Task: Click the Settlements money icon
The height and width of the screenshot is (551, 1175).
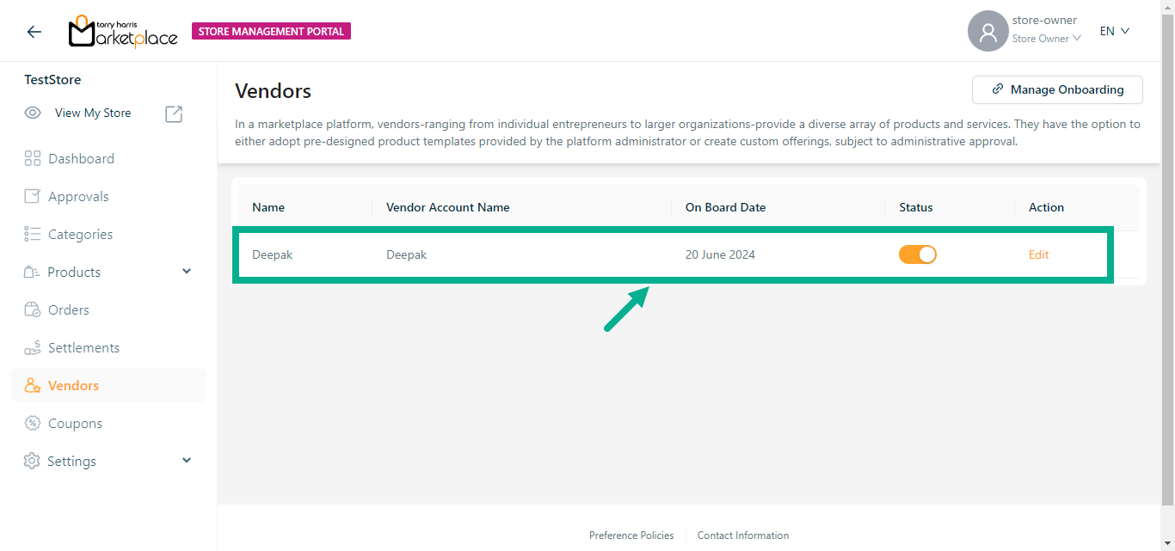Action: [33, 347]
